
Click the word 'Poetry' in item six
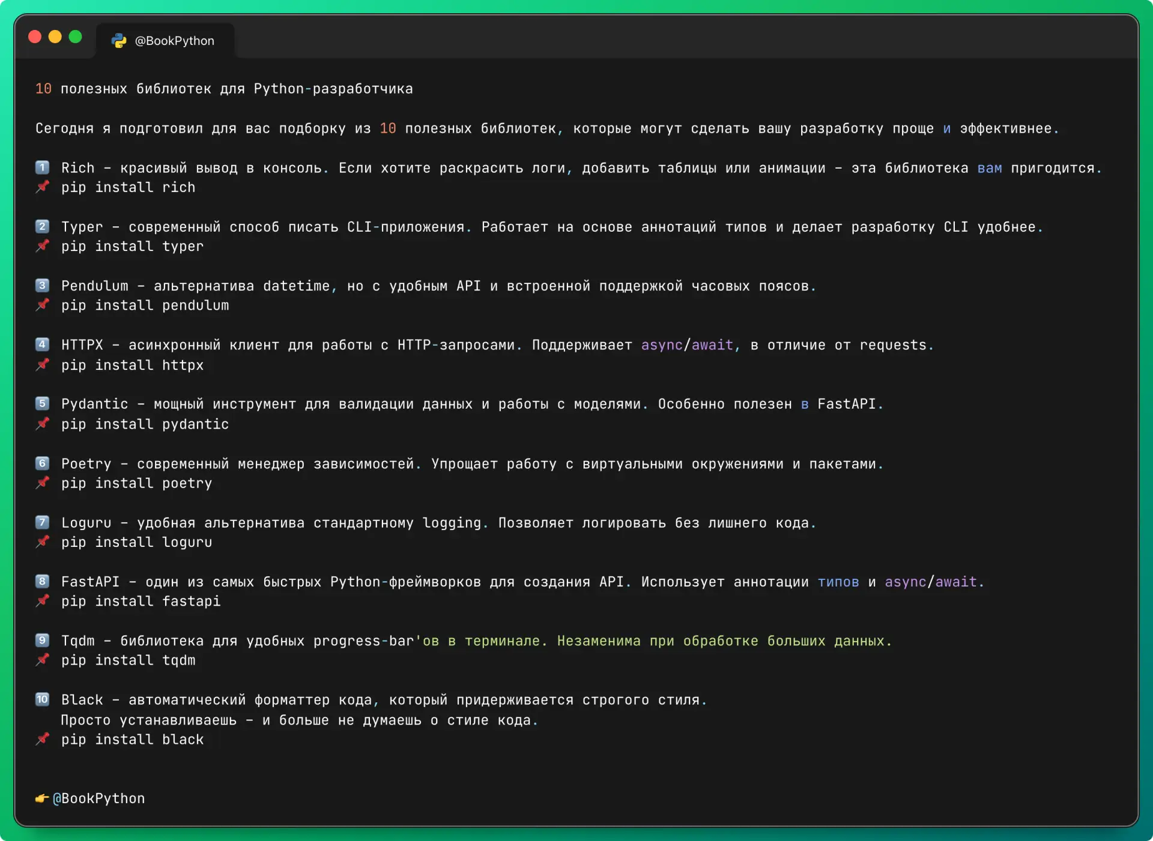point(86,463)
